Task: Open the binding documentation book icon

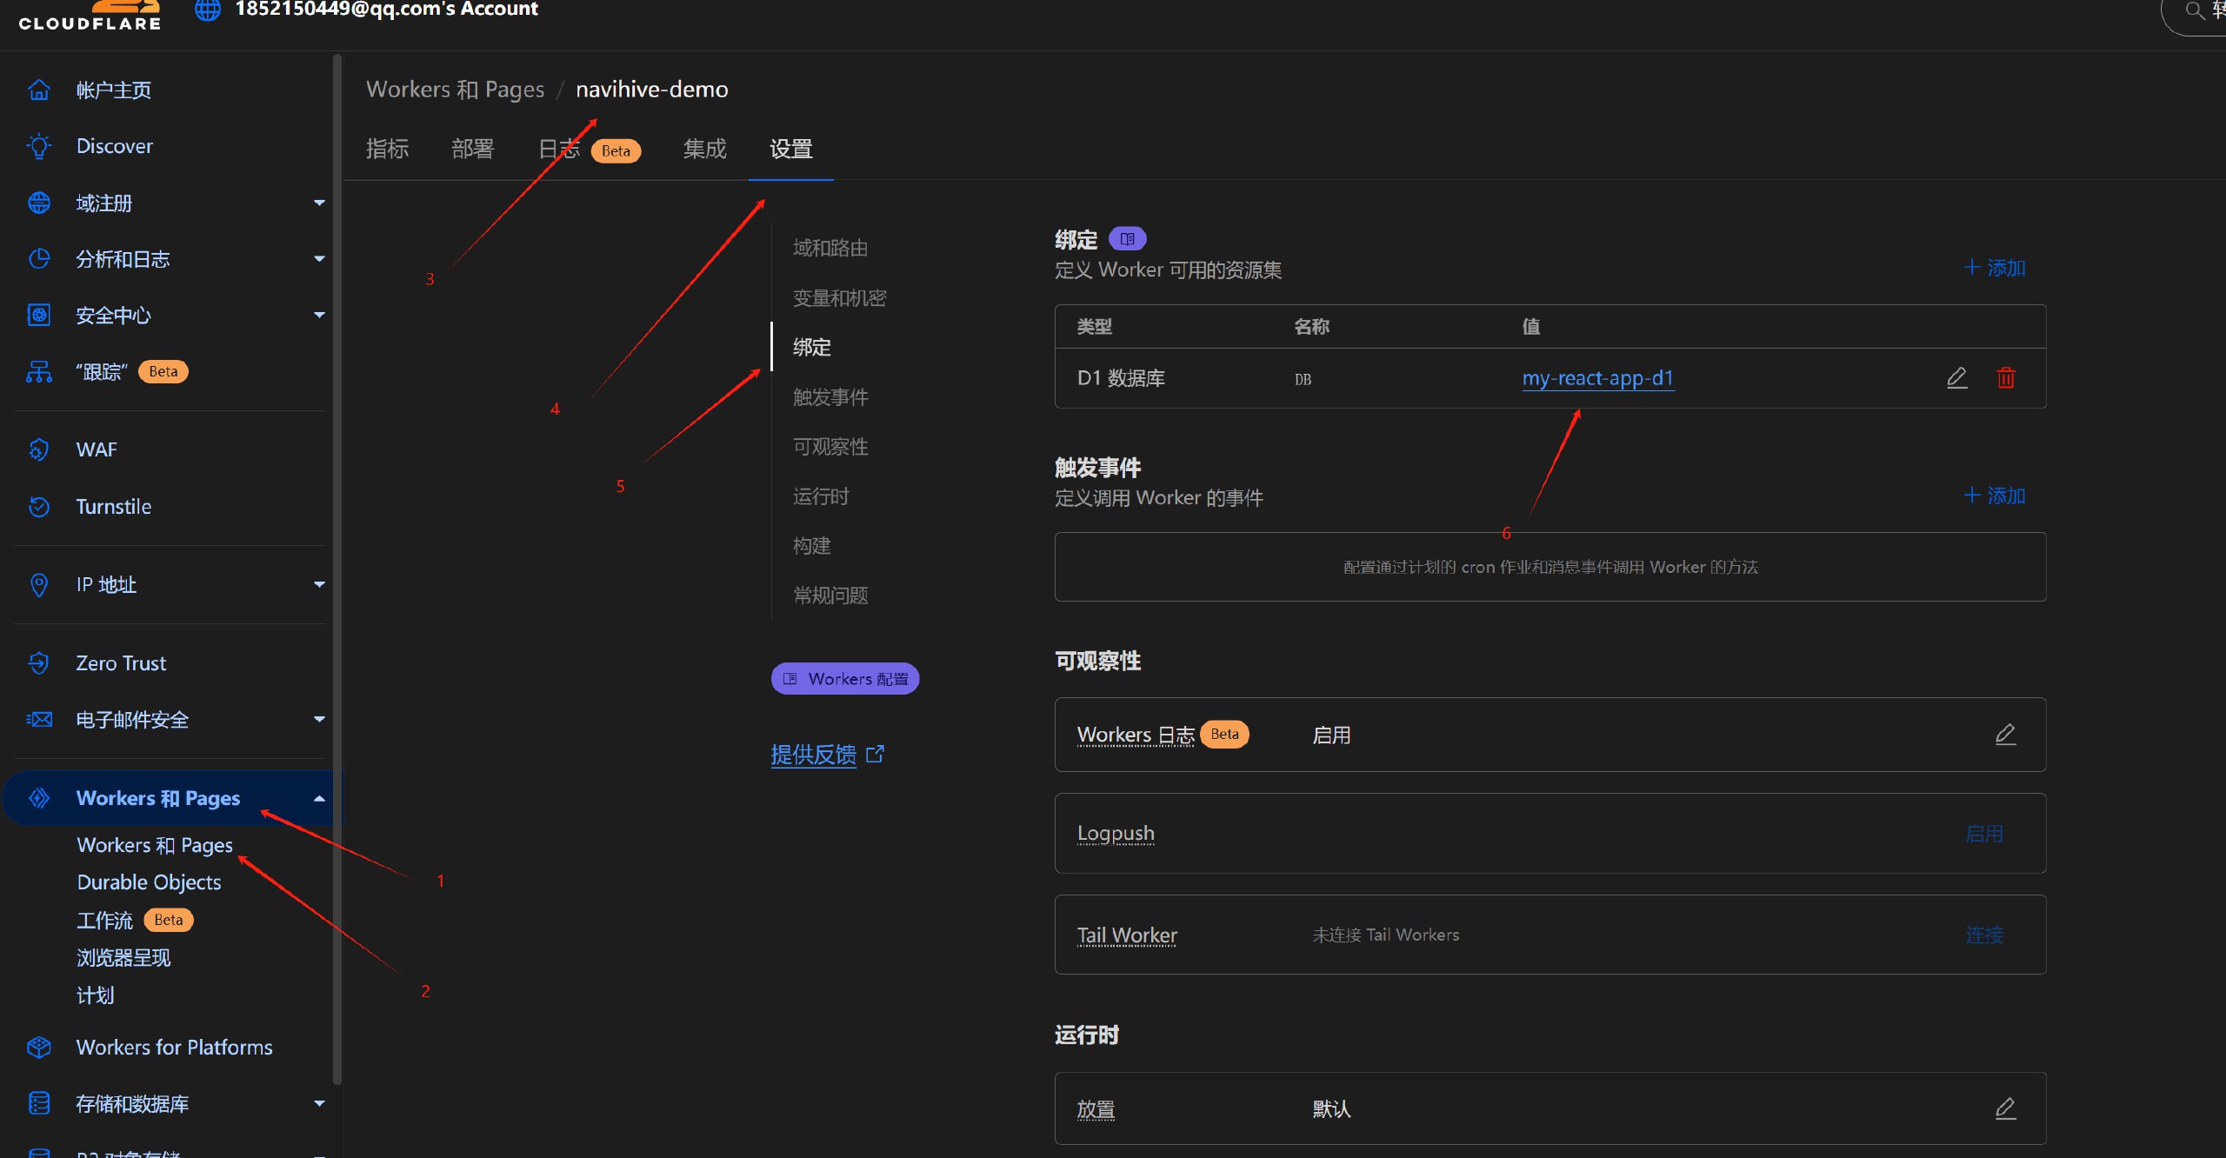Action: tap(1127, 238)
